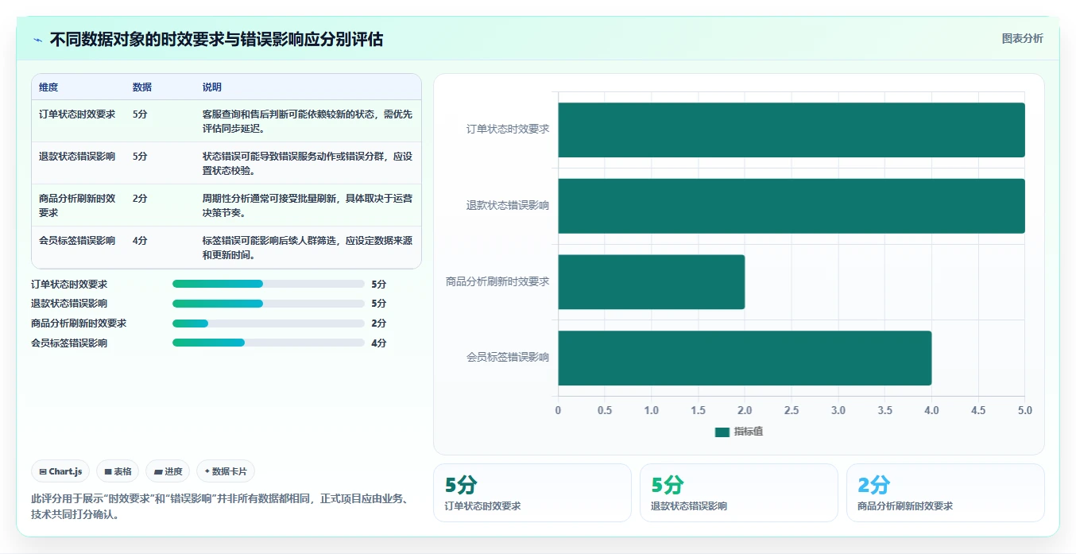Click the 会员标签错误影响 progress bar

pos(269,343)
